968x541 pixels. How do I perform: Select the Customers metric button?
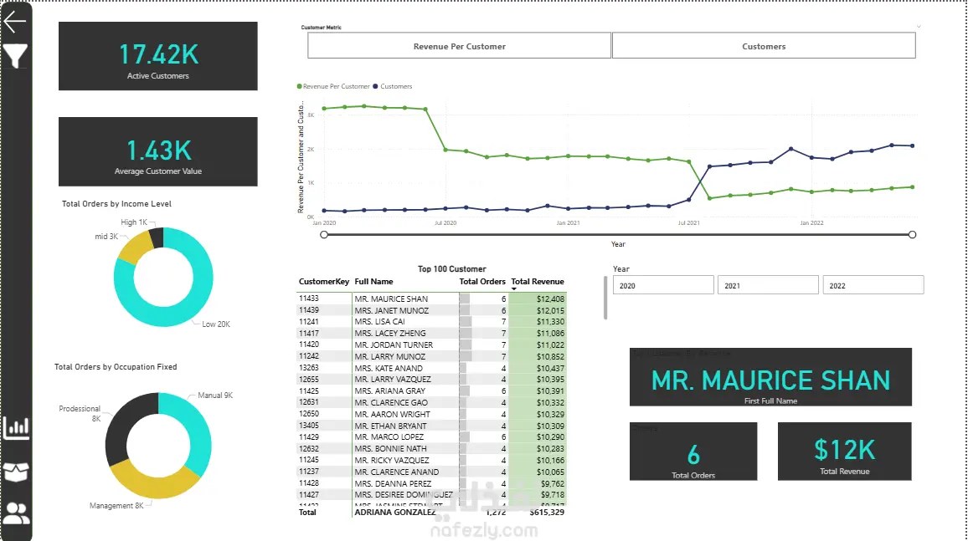(x=764, y=46)
